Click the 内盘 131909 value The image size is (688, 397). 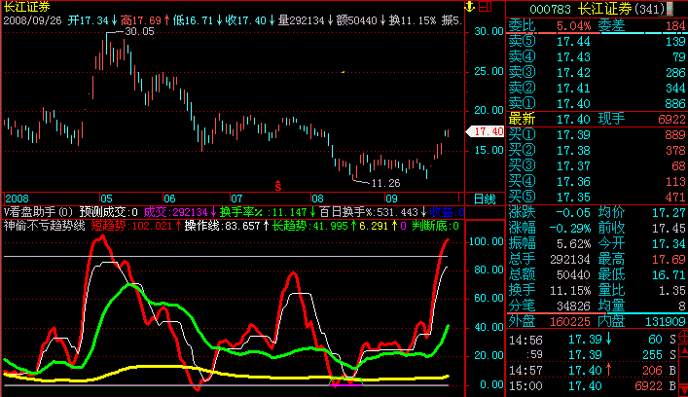pos(665,321)
